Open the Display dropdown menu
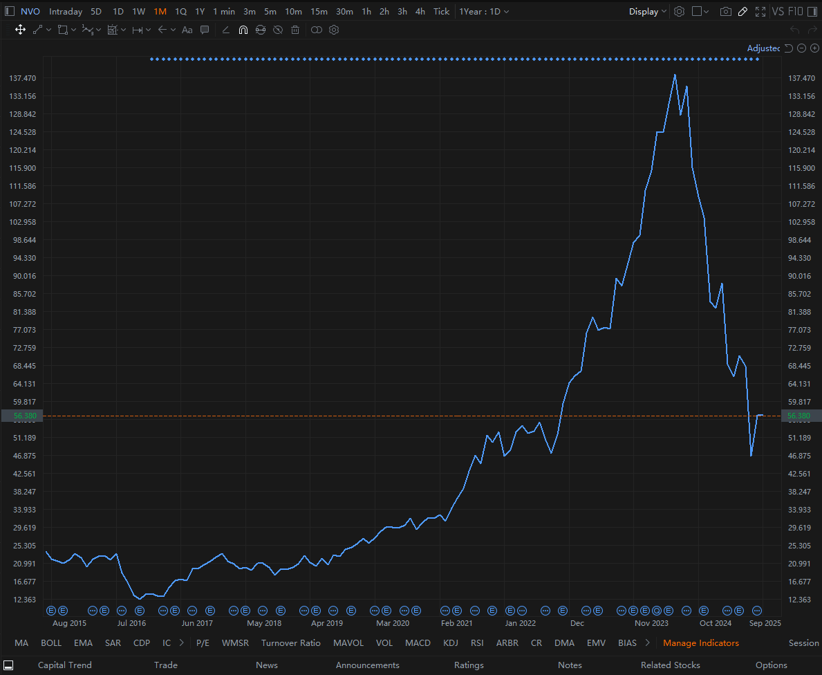The width and height of the screenshot is (822, 675). click(x=647, y=12)
